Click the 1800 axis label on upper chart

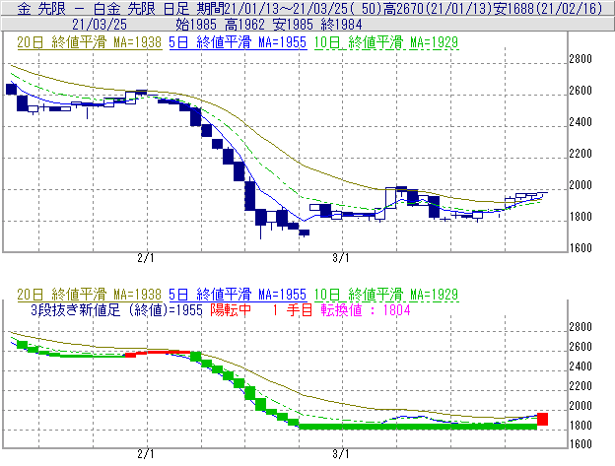(581, 217)
